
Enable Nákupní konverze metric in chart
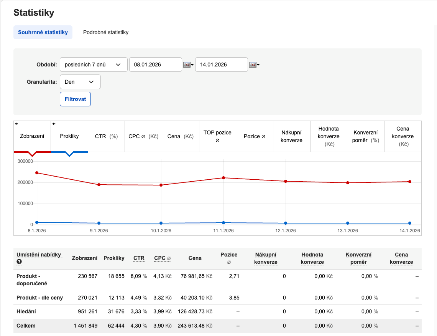click(x=291, y=136)
